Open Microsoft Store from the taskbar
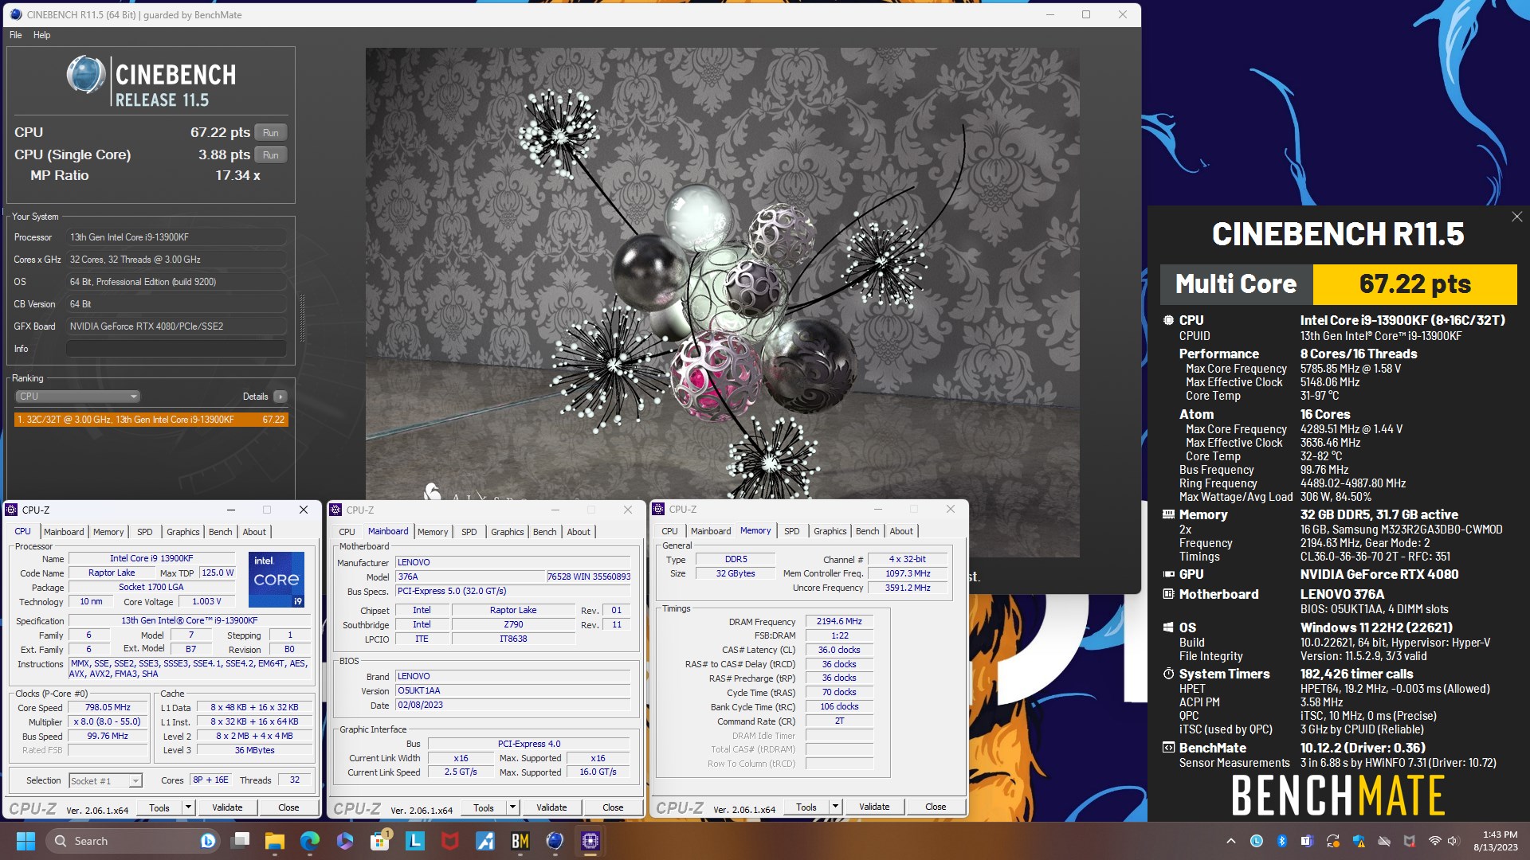 point(380,841)
